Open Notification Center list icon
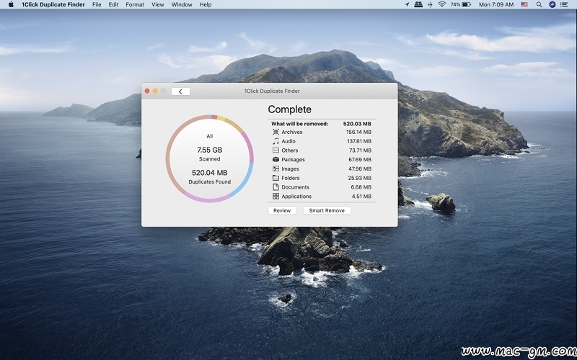577x360 pixels. pos(564,4)
